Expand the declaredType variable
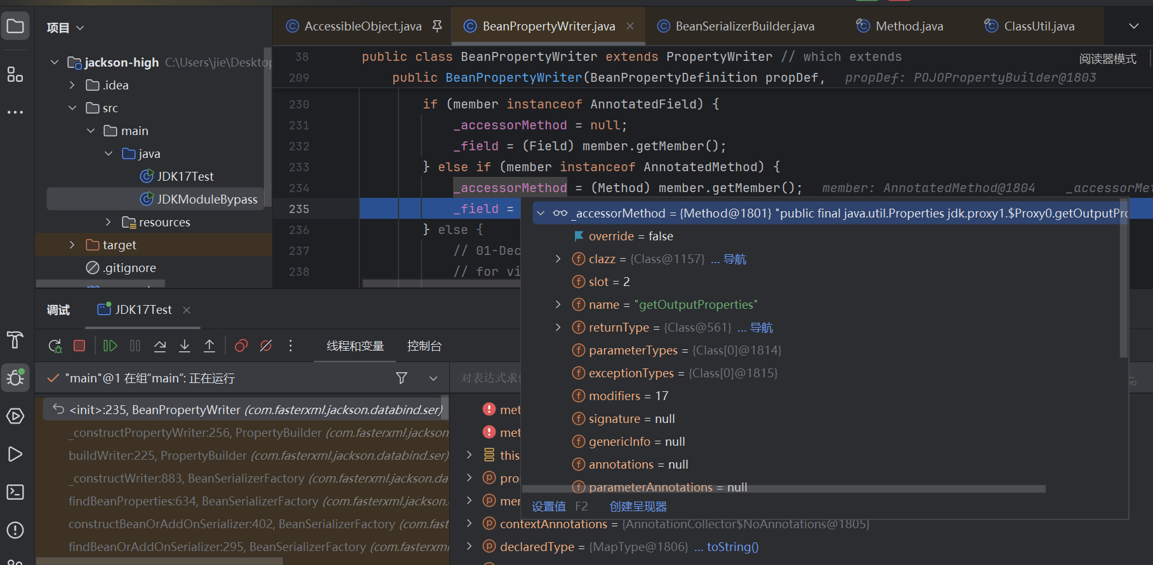This screenshot has height=565, width=1153. 469,547
